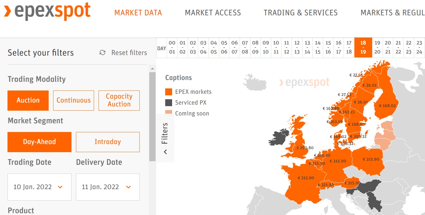Collapse the Filters panel chevron
The image size is (425, 215).
click(x=165, y=152)
